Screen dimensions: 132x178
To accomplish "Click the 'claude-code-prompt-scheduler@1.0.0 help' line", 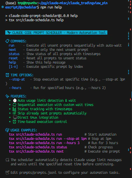I will (43, 16).
